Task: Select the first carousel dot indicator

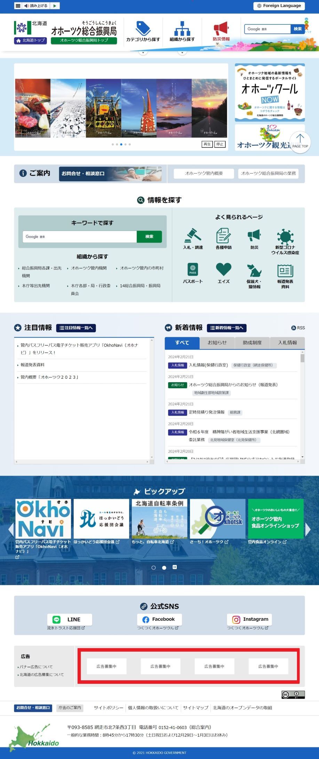Action: point(113,144)
